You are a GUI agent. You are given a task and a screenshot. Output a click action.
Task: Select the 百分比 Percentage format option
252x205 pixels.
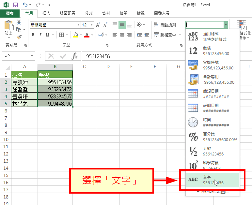point(213,137)
